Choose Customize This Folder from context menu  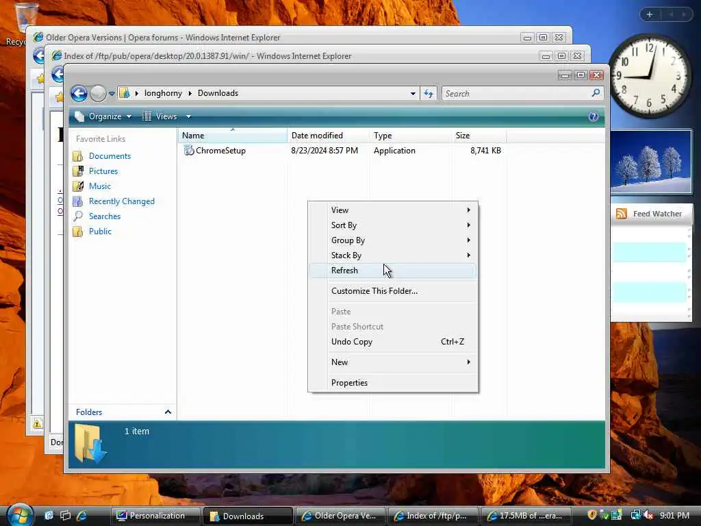click(392, 290)
